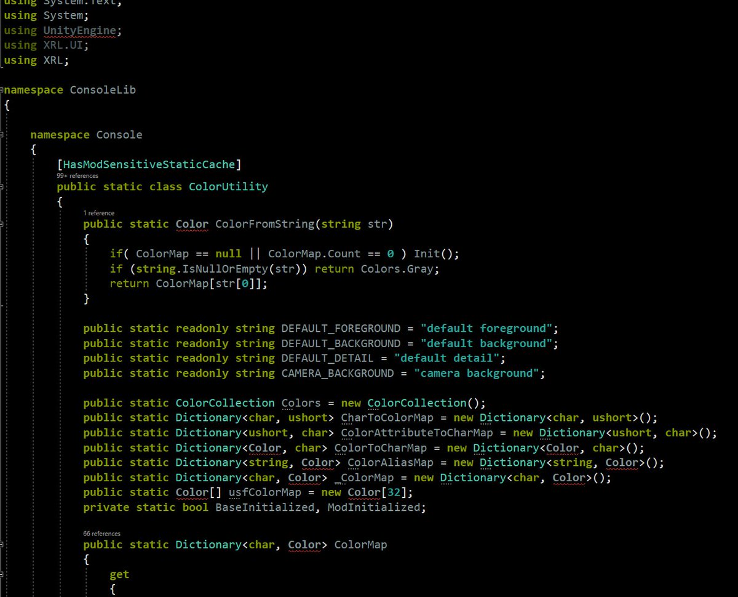Screen dimensions: 738x597
Task: Click the ColorFromString method name
Action: coord(264,224)
